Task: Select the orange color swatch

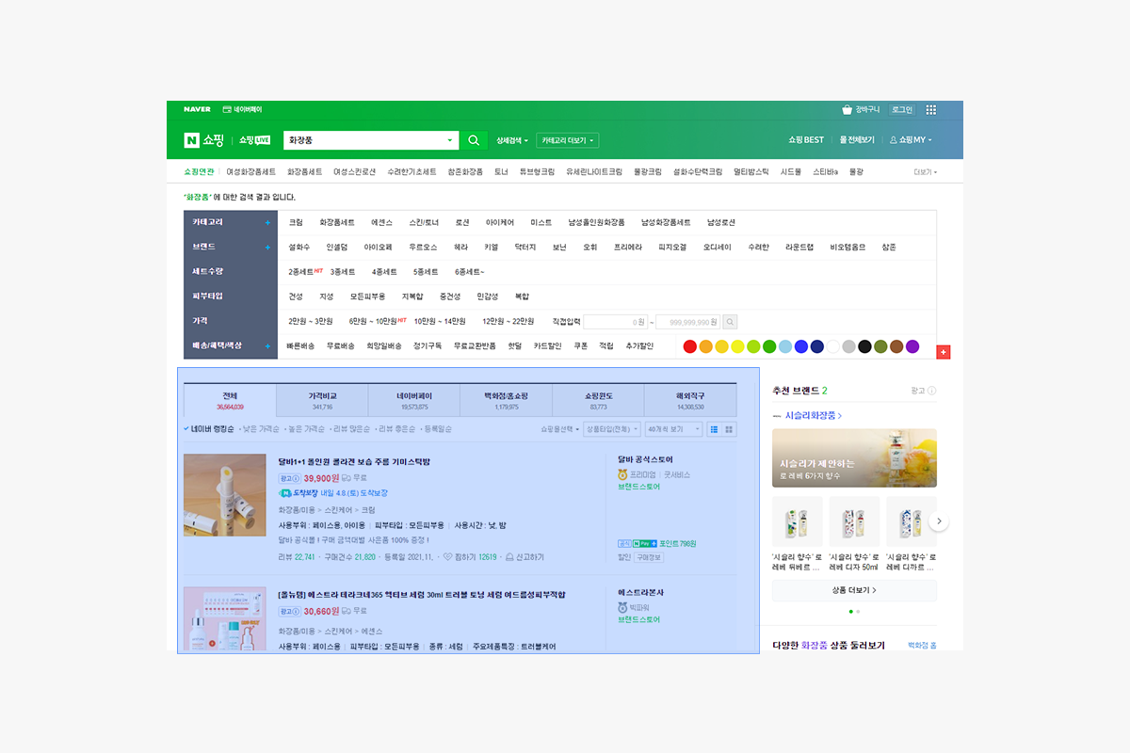Action: pyautogui.click(x=706, y=346)
